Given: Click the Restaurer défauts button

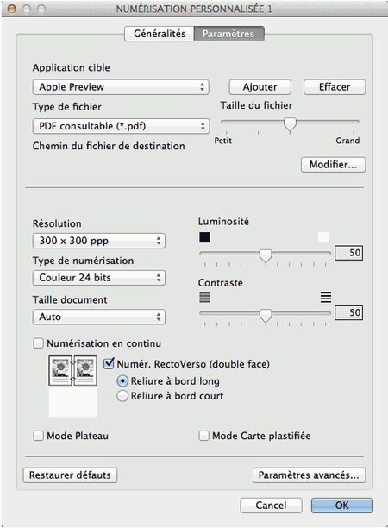Looking at the screenshot, I should 70,475.
